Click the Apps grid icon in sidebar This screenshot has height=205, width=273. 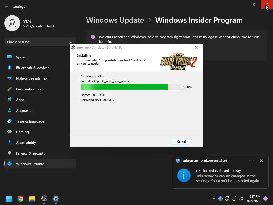[x=10, y=100]
